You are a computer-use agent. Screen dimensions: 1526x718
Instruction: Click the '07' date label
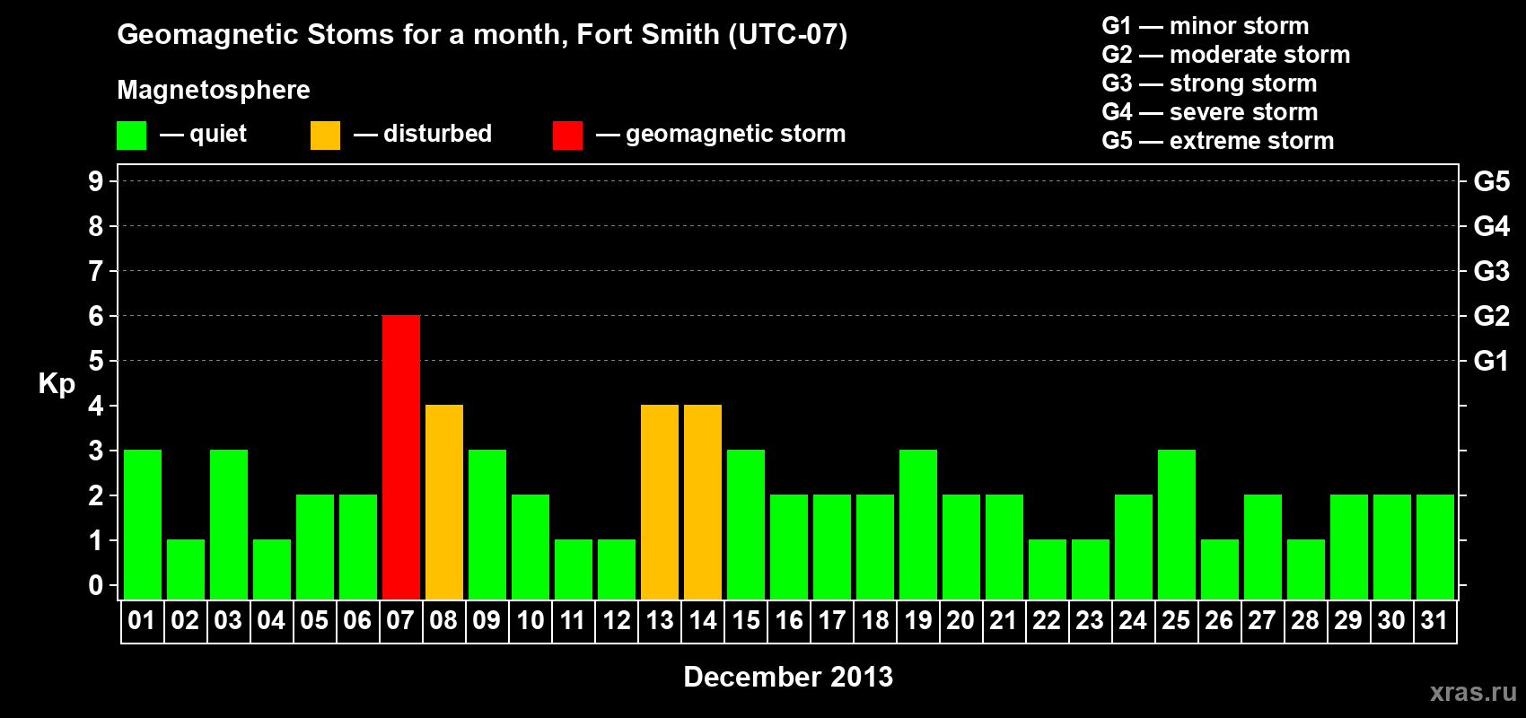400,621
